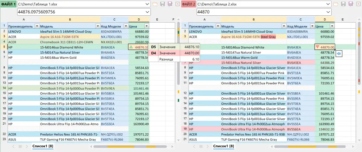Click the ФАЙЛ 1 green label

point(8,4)
